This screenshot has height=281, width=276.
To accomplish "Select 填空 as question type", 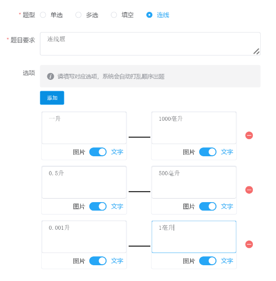I will click(114, 15).
